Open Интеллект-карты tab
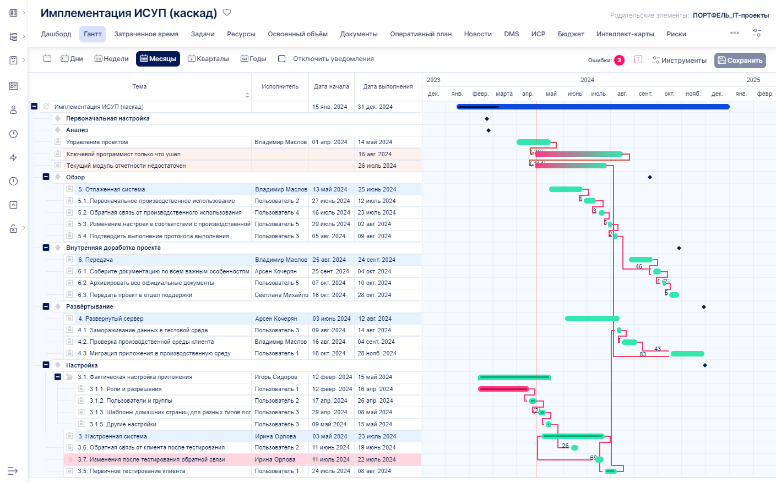This screenshot has height=483, width=776. click(625, 34)
